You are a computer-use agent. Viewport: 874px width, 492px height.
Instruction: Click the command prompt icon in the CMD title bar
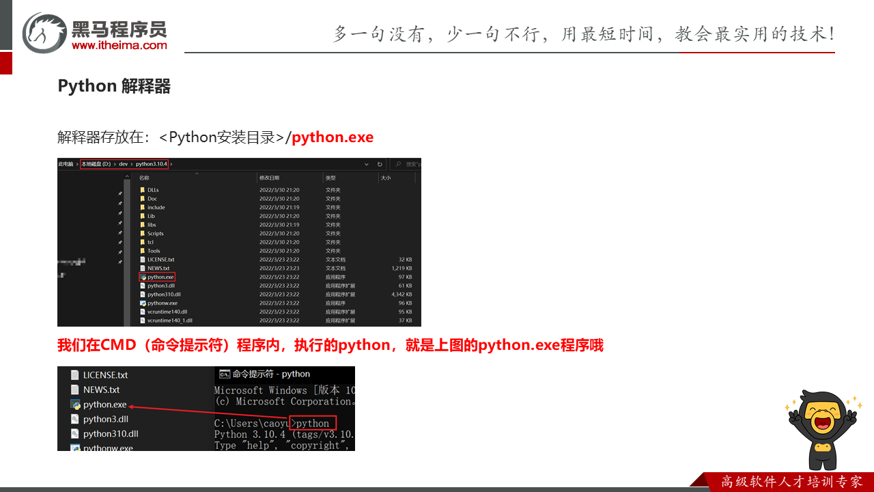(x=224, y=374)
